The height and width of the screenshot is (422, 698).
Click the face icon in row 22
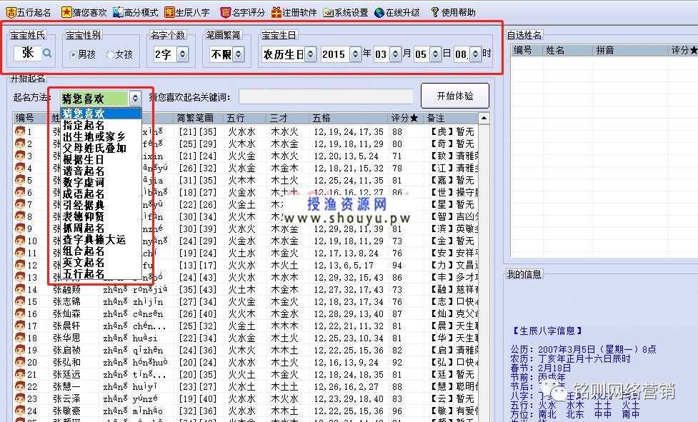coord(19,386)
